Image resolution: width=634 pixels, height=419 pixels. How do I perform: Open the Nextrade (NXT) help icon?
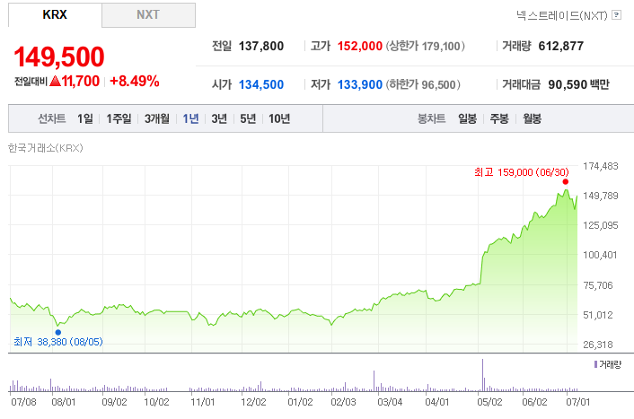[x=616, y=15]
